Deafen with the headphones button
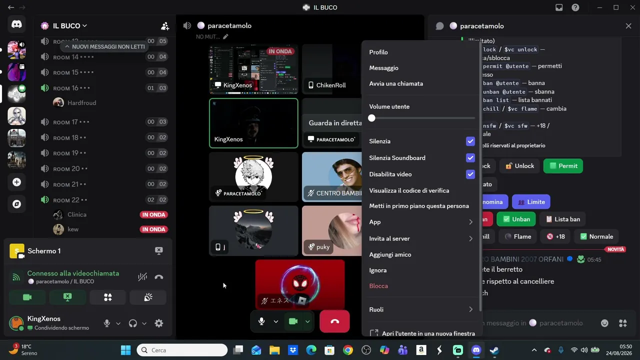Image resolution: width=640 pixels, height=360 pixels. pos(132,323)
